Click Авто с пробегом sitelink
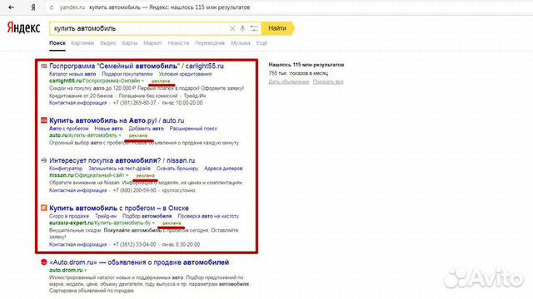The width and height of the screenshot is (533, 299). coord(68,129)
